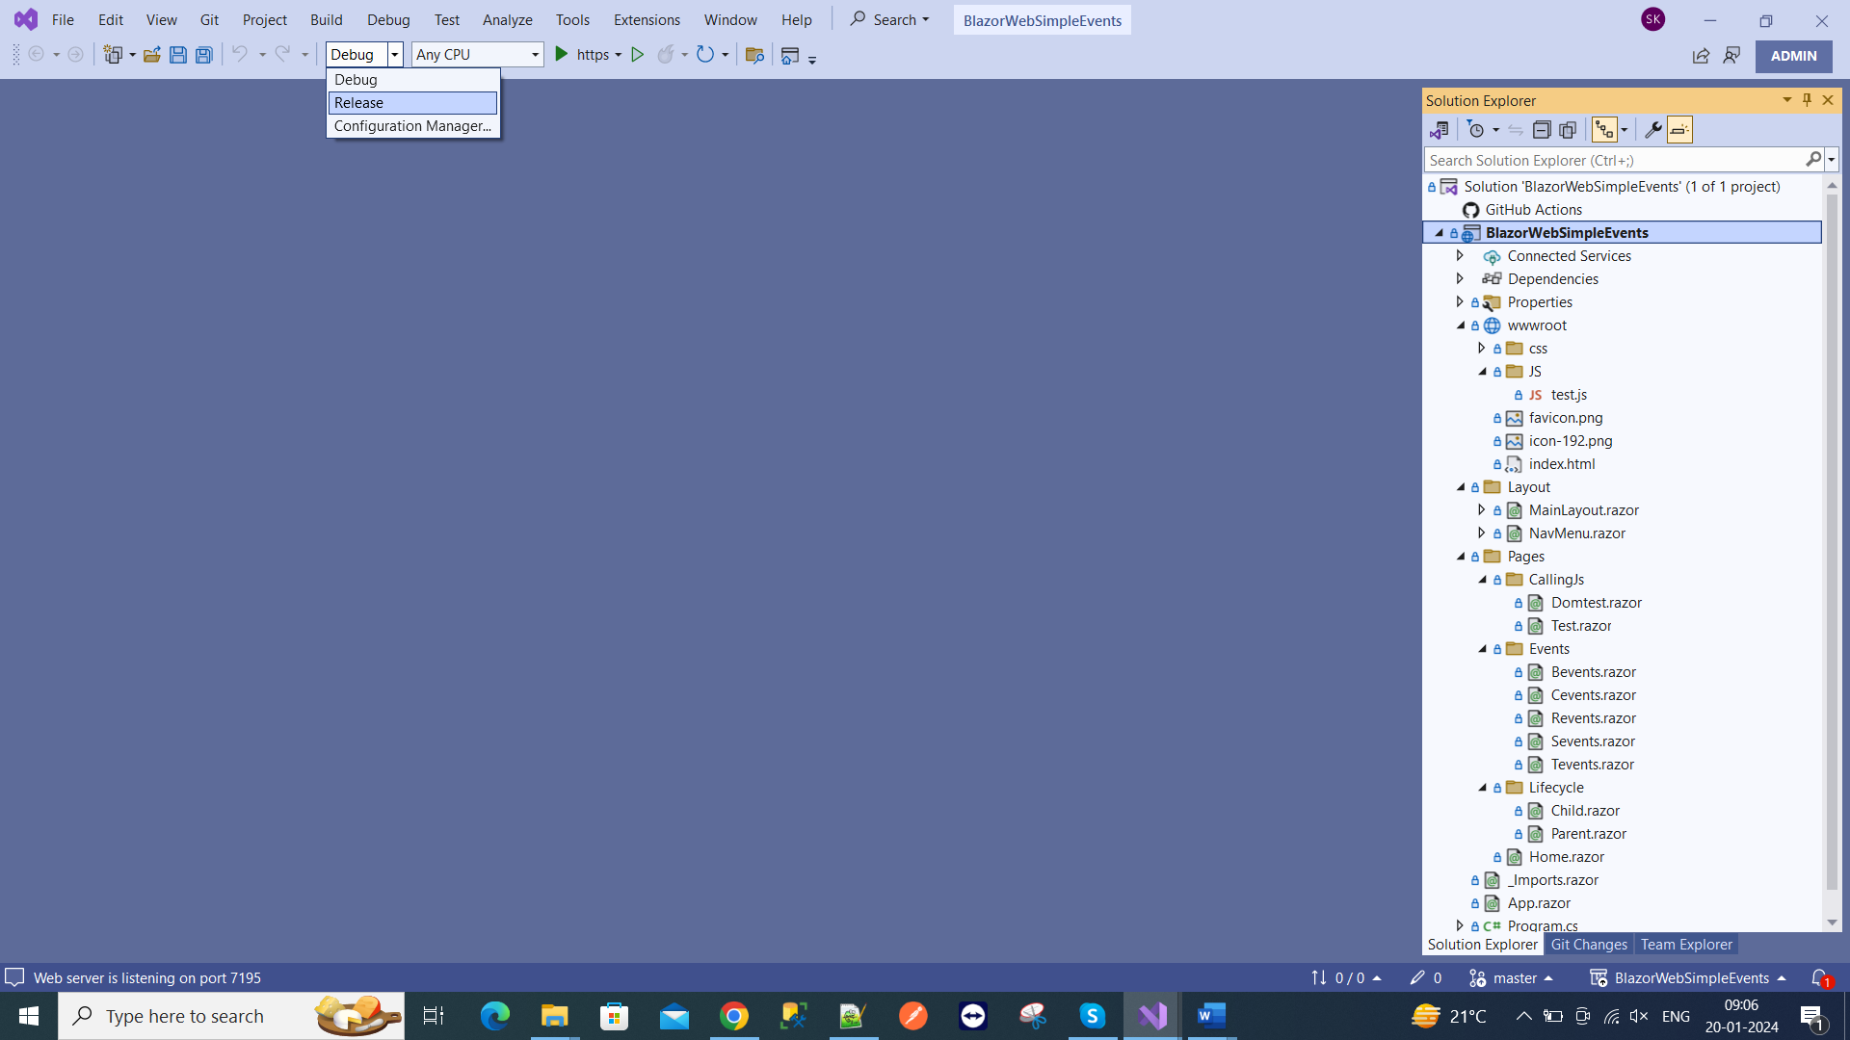The image size is (1850, 1040).
Task: Open Properties wrench icon in Solution Explorer
Action: pos(1653,130)
